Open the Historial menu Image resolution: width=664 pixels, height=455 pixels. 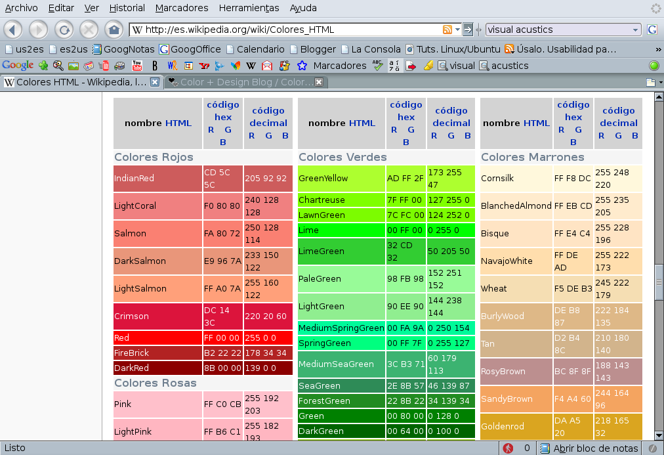[127, 8]
